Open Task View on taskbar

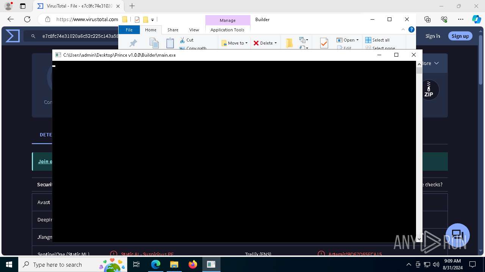pos(136,264)
